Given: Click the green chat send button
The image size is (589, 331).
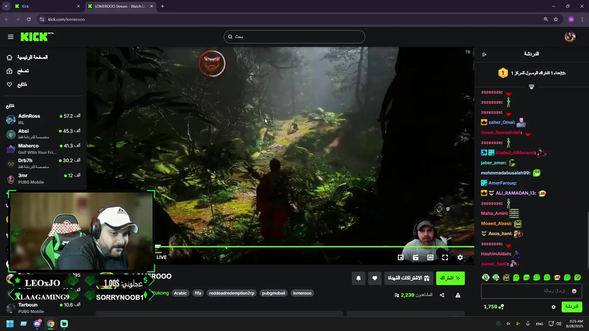Looking at the screenshot, I should (572, 307).
